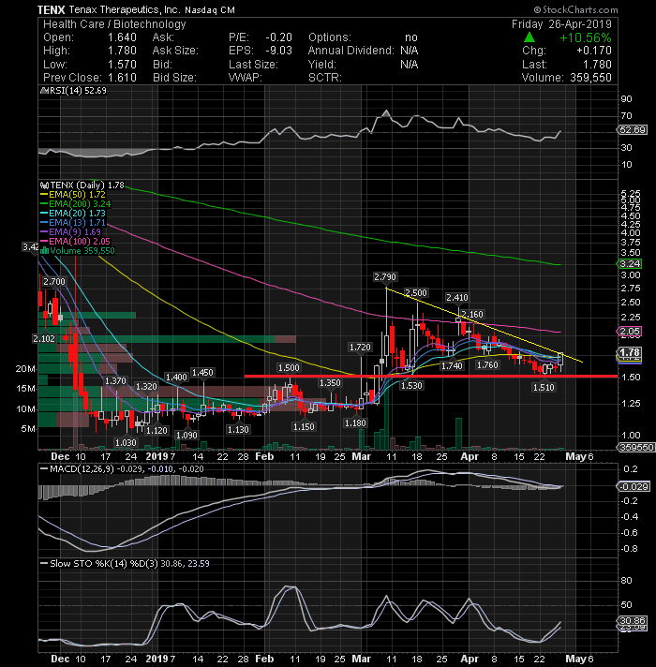
Task: Click the 1.510 low price annotation
Action: [544, 387]
